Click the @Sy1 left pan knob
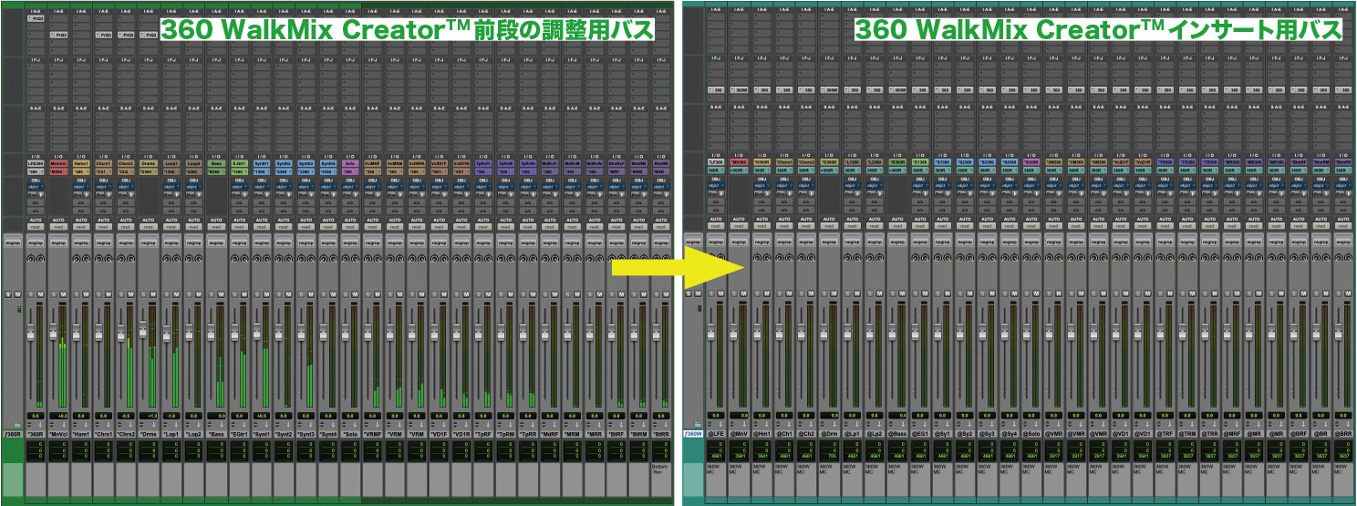This screenshot has height=506, width=1357. pos(937,259)
